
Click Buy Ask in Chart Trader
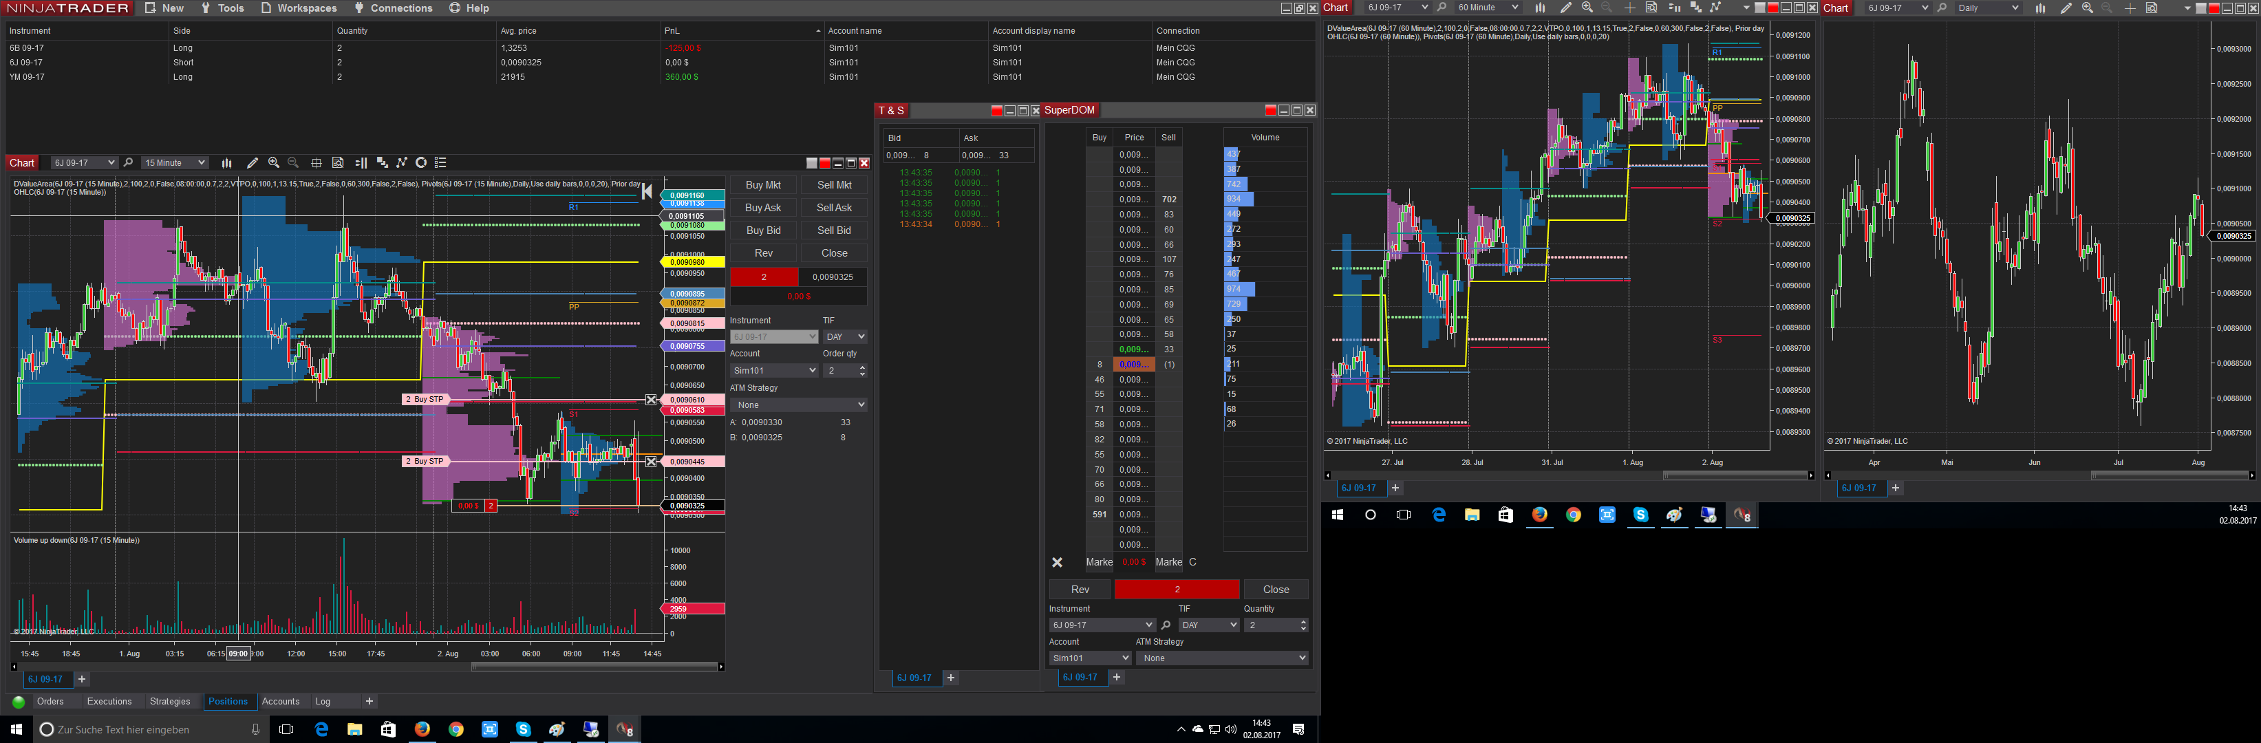click(x=764, y=208)
